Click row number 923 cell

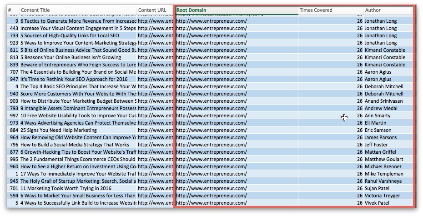[13, 43]
